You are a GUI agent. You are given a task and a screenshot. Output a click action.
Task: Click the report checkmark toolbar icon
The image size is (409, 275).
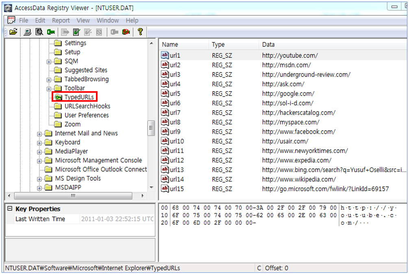pyautogui.click(x=76, y=32)
